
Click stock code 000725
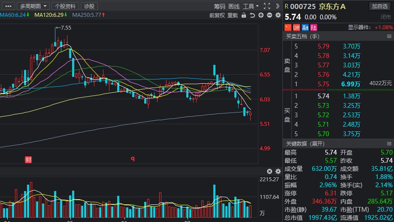303,6
